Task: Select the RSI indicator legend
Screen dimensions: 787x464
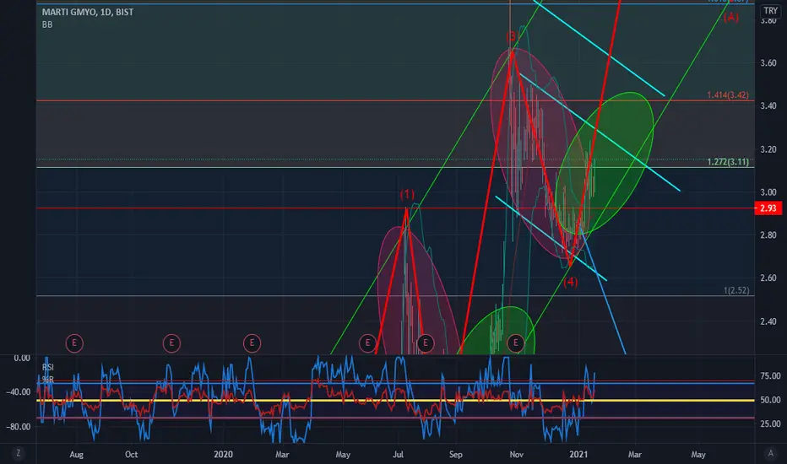Action: 47,367
